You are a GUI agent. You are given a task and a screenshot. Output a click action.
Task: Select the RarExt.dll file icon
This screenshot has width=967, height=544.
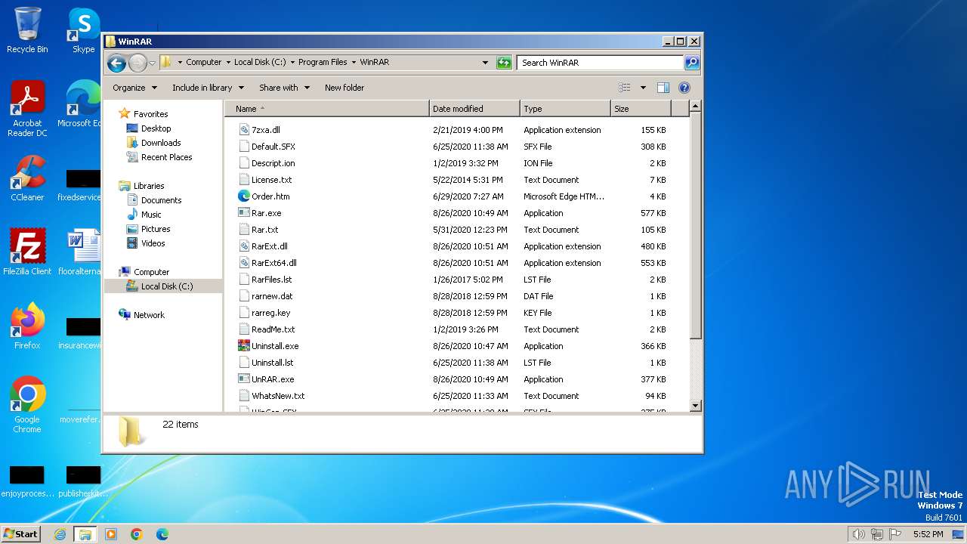(x=244, y=246)
